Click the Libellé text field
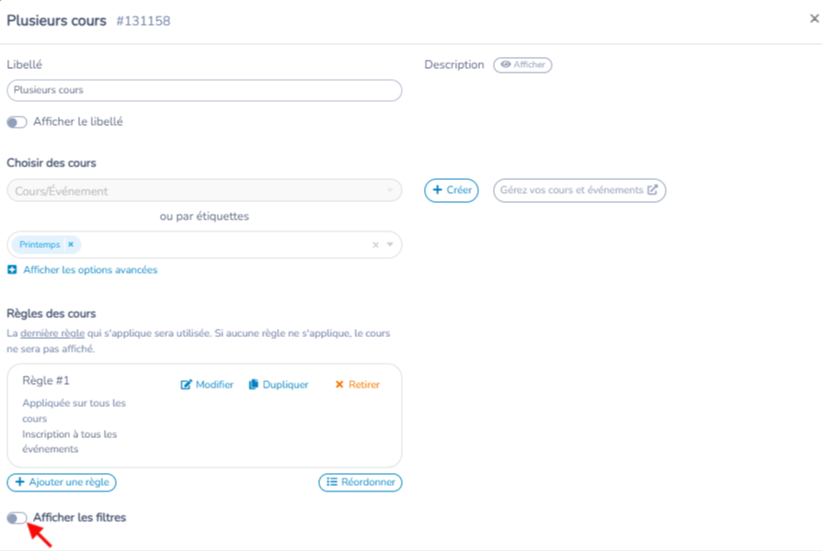 point(204,90)
